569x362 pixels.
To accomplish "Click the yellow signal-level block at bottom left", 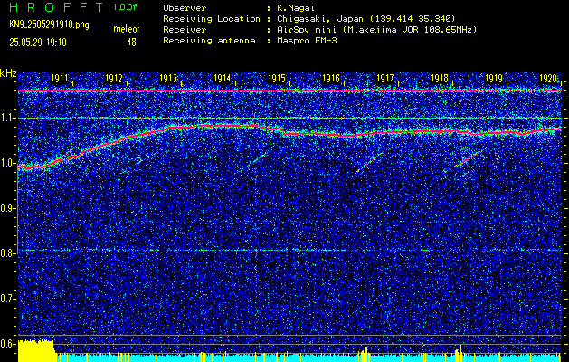I will point(36,350).
